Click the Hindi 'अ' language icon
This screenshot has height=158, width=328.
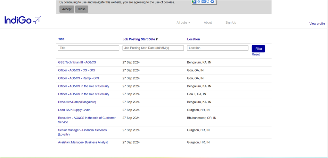point(199,2)
